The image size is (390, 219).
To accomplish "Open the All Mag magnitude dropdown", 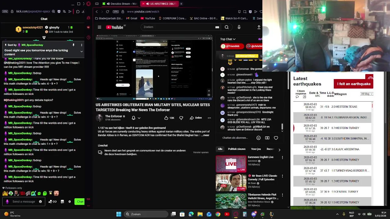I will 367,94.
